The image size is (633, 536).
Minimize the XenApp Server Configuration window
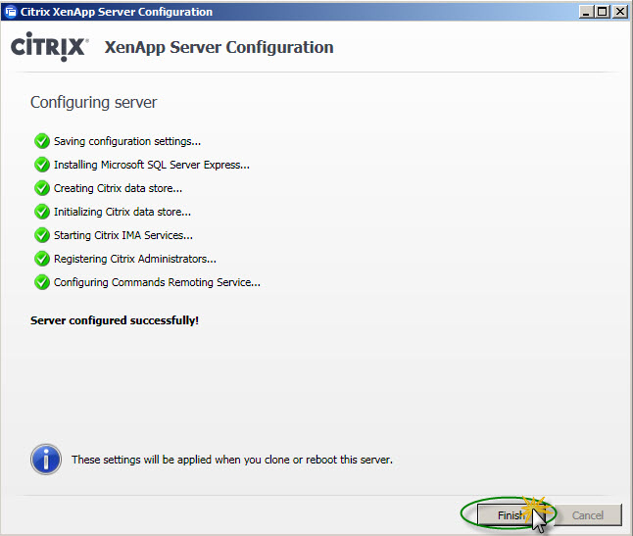click(586, 12)
